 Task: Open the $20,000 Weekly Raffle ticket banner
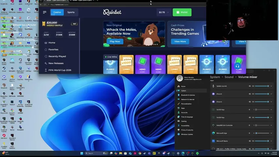[60, 24]
